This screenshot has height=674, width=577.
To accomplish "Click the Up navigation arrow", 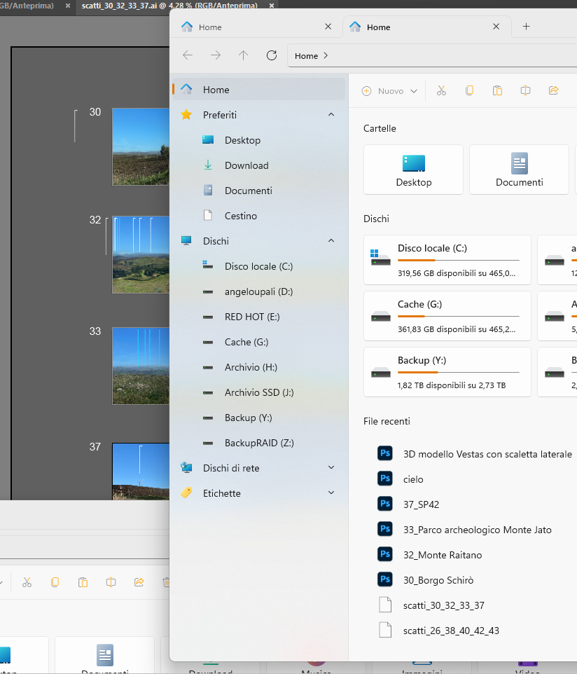I will pyautogui.click(x=244, y=55).
